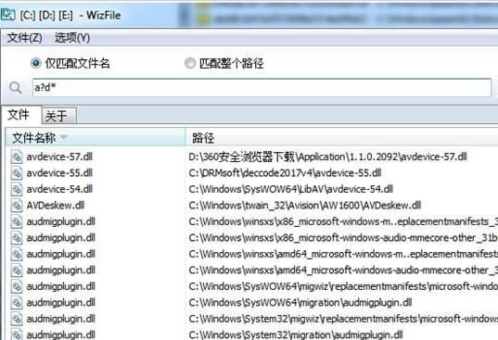498x340 pixels.
Task: Open the 文件(Z) menu
Action: [x=24, y=38]
